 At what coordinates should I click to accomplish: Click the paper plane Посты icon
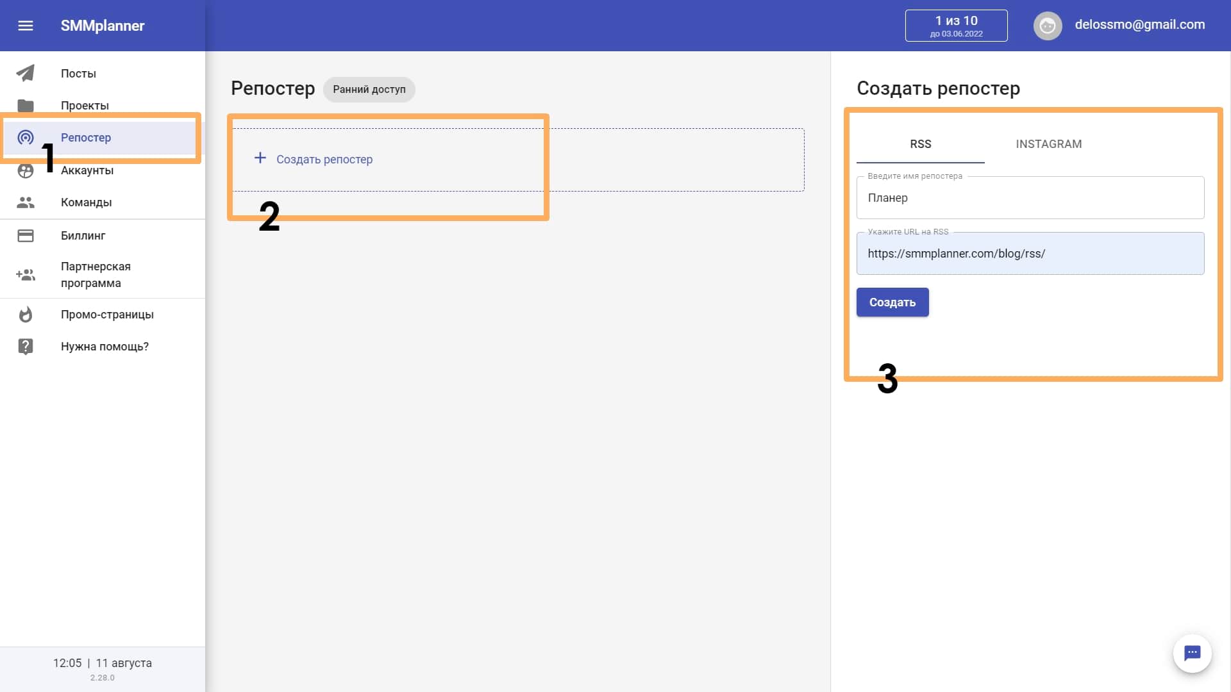(26, 73)
